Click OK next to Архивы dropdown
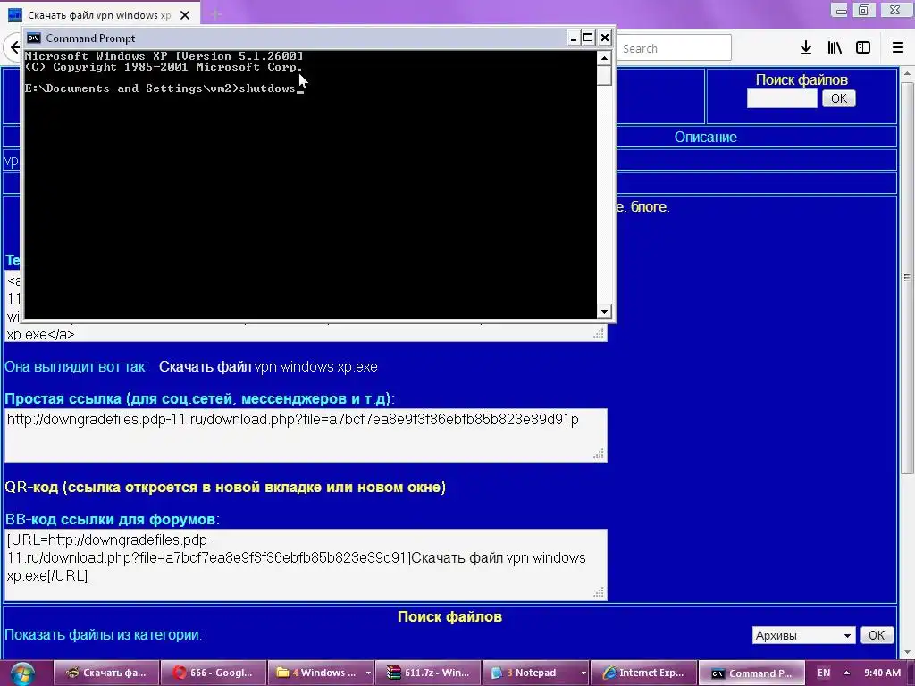Screen dimensions: 915x686 click(x=877, y=635)
